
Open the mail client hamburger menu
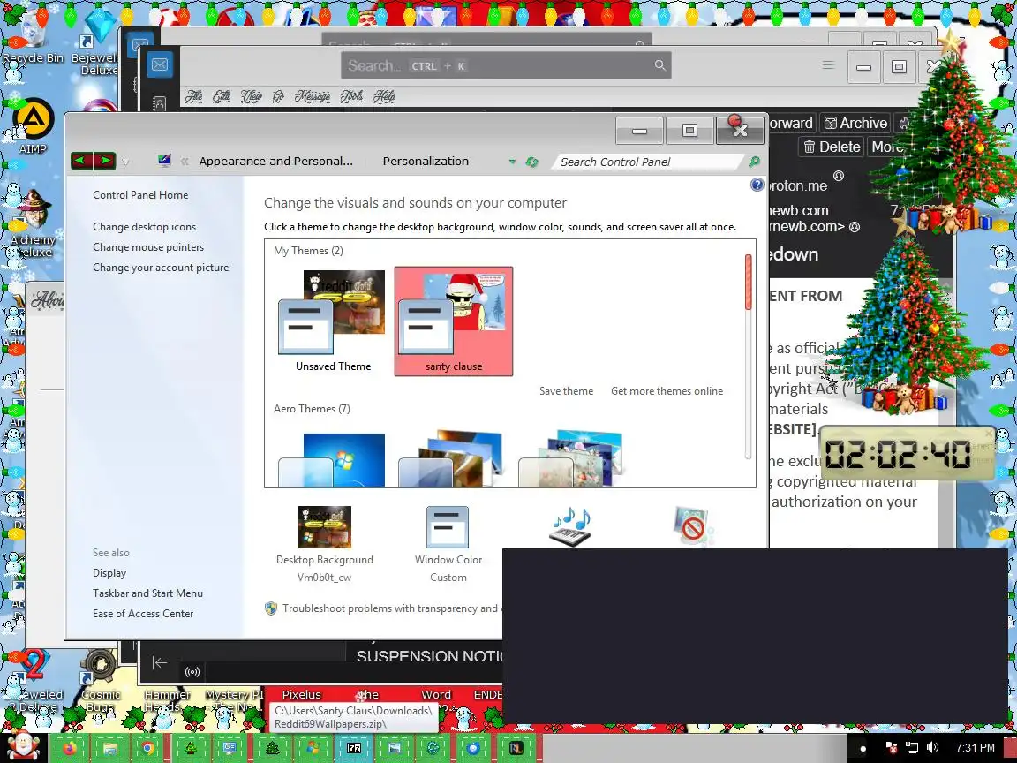[x=827, y=64]
